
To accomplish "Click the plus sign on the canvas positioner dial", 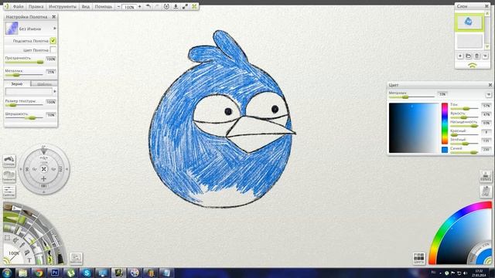I will (x=43, y=178).
